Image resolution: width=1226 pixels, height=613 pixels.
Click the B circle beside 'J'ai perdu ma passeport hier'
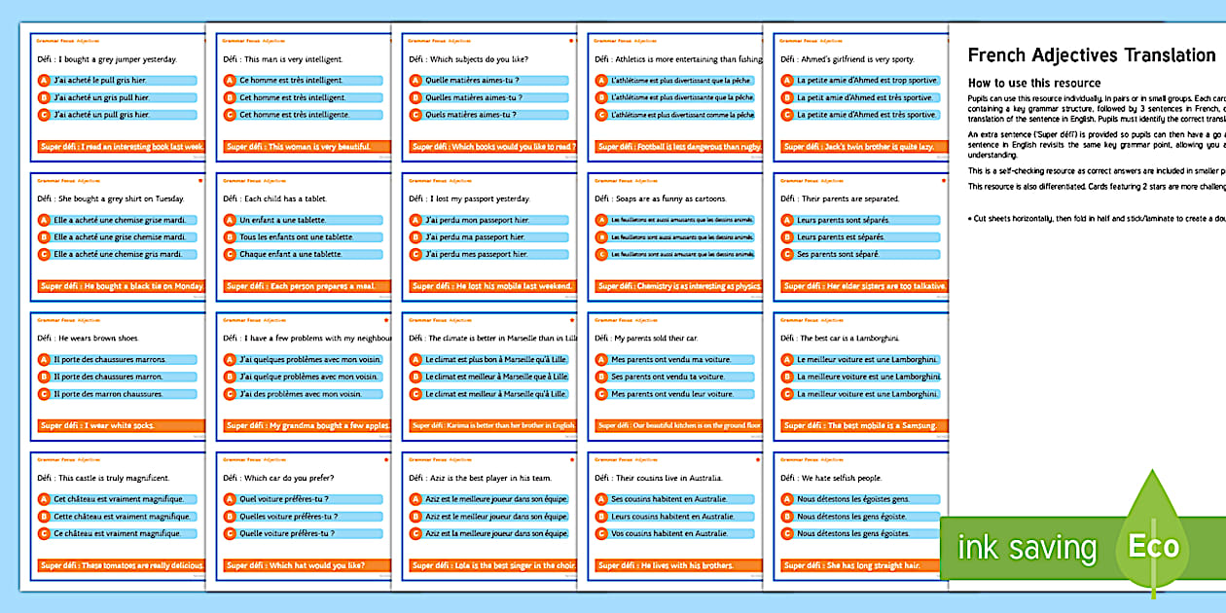tap(415, 236)
